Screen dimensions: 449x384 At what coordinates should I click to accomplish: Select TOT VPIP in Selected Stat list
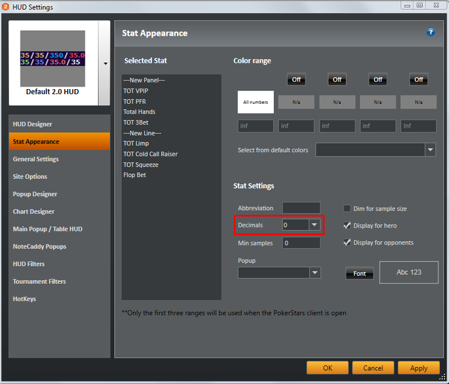click(x=136, y=91)
